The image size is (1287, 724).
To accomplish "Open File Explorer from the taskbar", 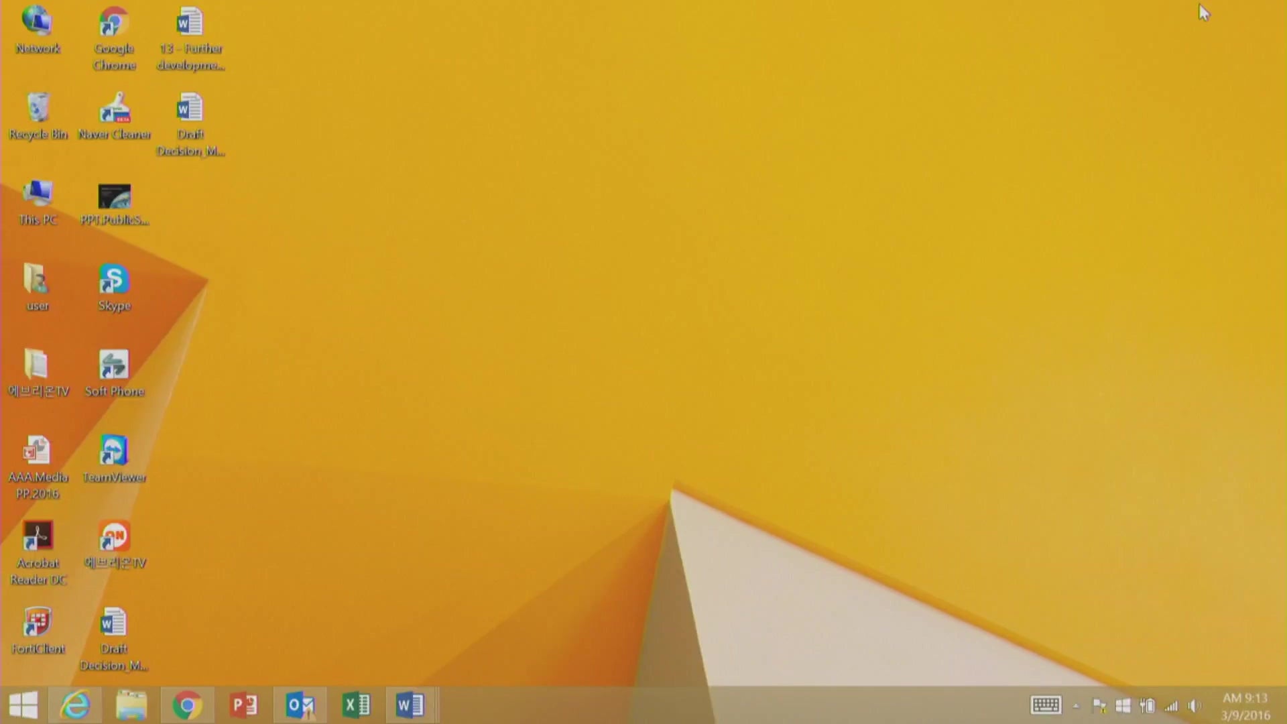I will pos(131,705).
